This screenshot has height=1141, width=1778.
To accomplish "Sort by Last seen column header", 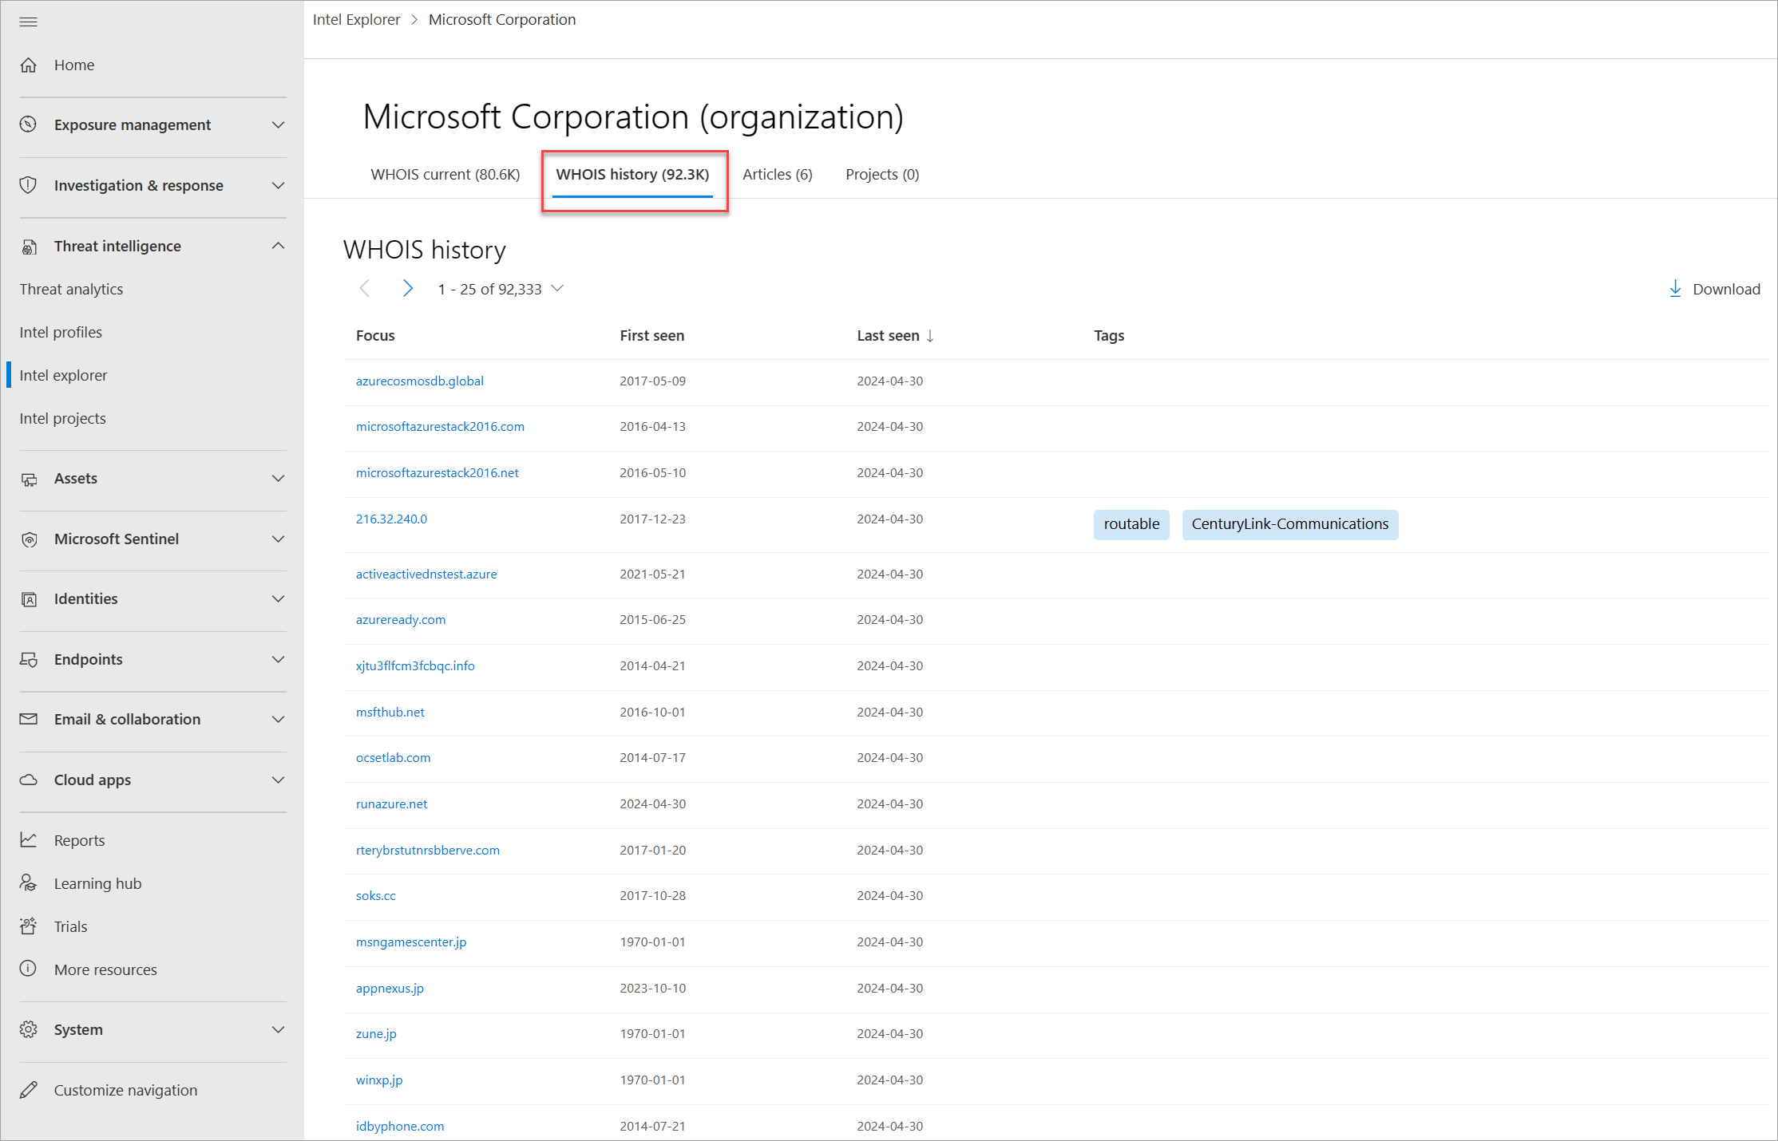I will (888, 336).
